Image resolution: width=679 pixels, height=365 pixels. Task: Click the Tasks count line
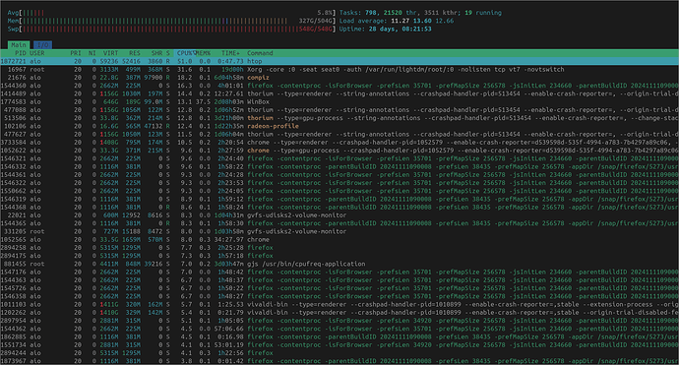[420, 13]
